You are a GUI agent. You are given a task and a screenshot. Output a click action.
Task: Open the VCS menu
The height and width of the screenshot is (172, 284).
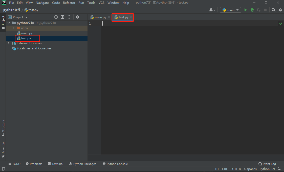click(x=101, y=3)
